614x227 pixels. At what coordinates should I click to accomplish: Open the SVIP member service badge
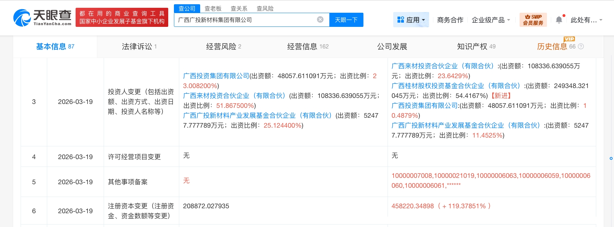coord(533,20)
